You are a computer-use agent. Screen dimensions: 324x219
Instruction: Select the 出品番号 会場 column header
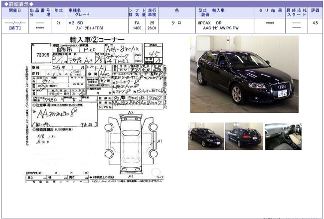point(40,12)
